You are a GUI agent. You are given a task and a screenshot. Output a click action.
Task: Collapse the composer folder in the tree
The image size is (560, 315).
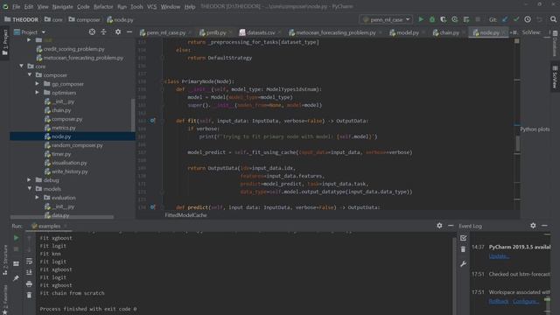30,75
